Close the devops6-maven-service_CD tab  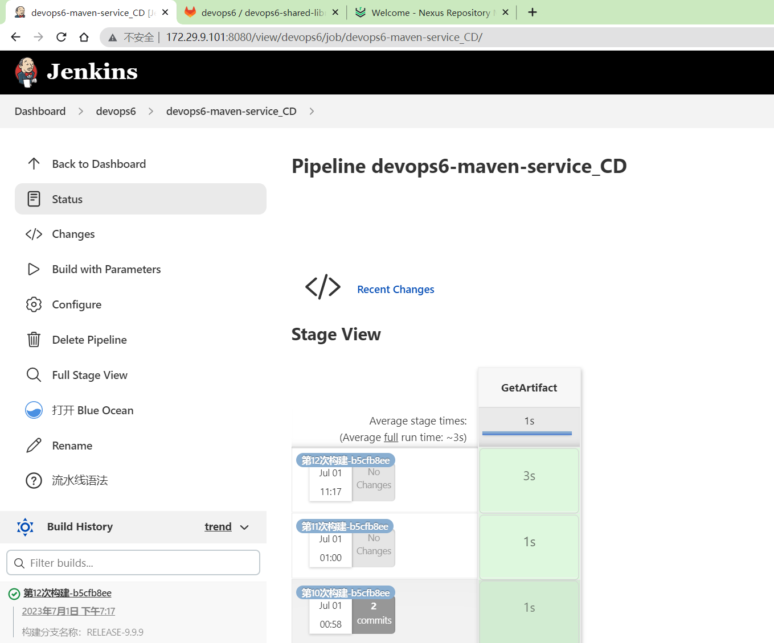(165, 12)
